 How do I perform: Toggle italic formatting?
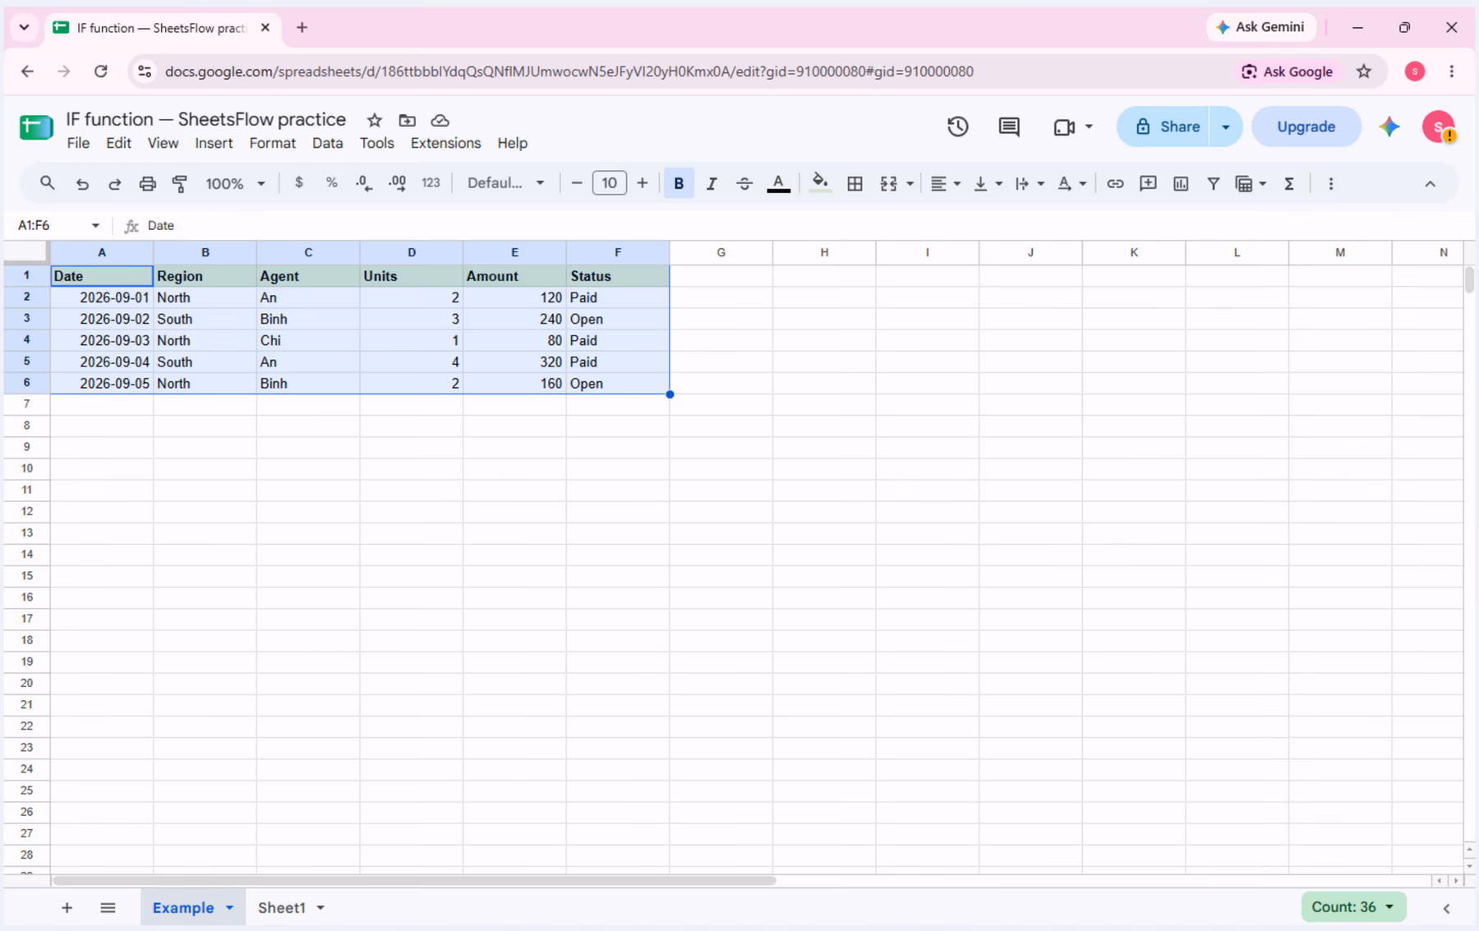[712, 183]
